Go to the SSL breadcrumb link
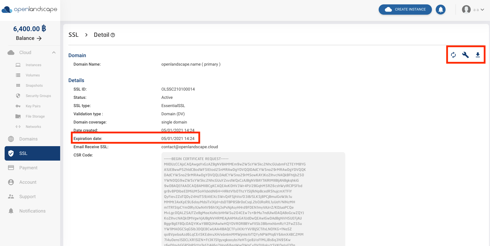The image size is (490, 246). click(x=73, y=34)
